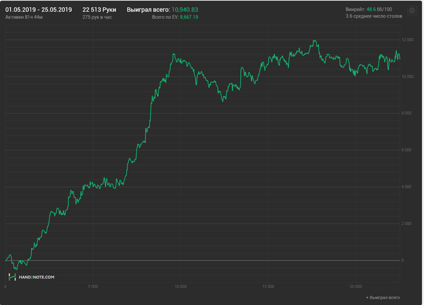The width and height of the screenshot is (424, 305).
Task: Click the 4 000 y-axis label
Action: pos(406,186)
